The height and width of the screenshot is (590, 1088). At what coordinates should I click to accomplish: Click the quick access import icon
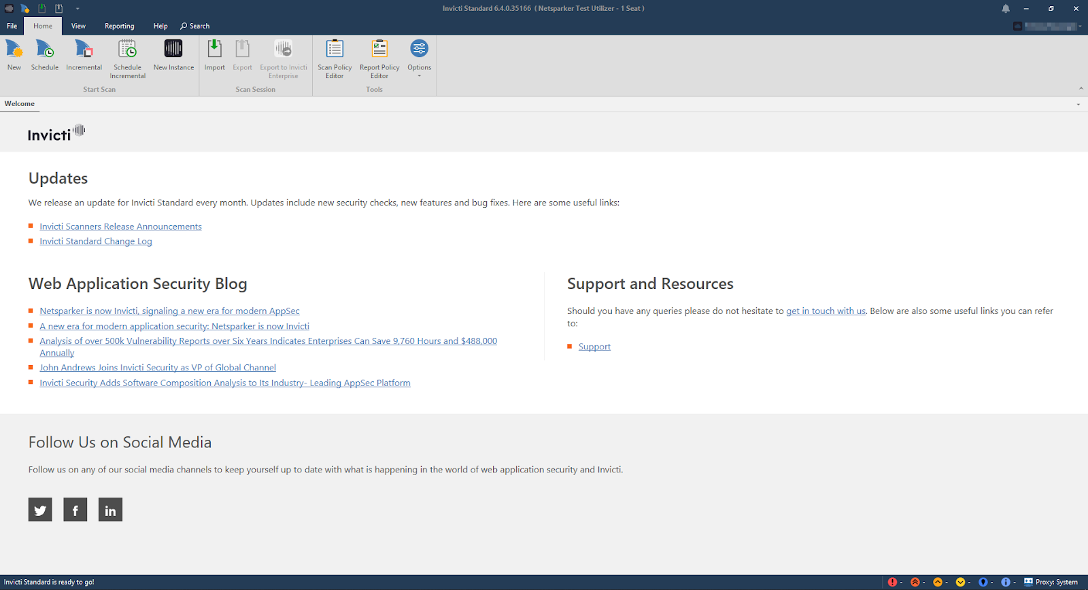pos(42,9)
